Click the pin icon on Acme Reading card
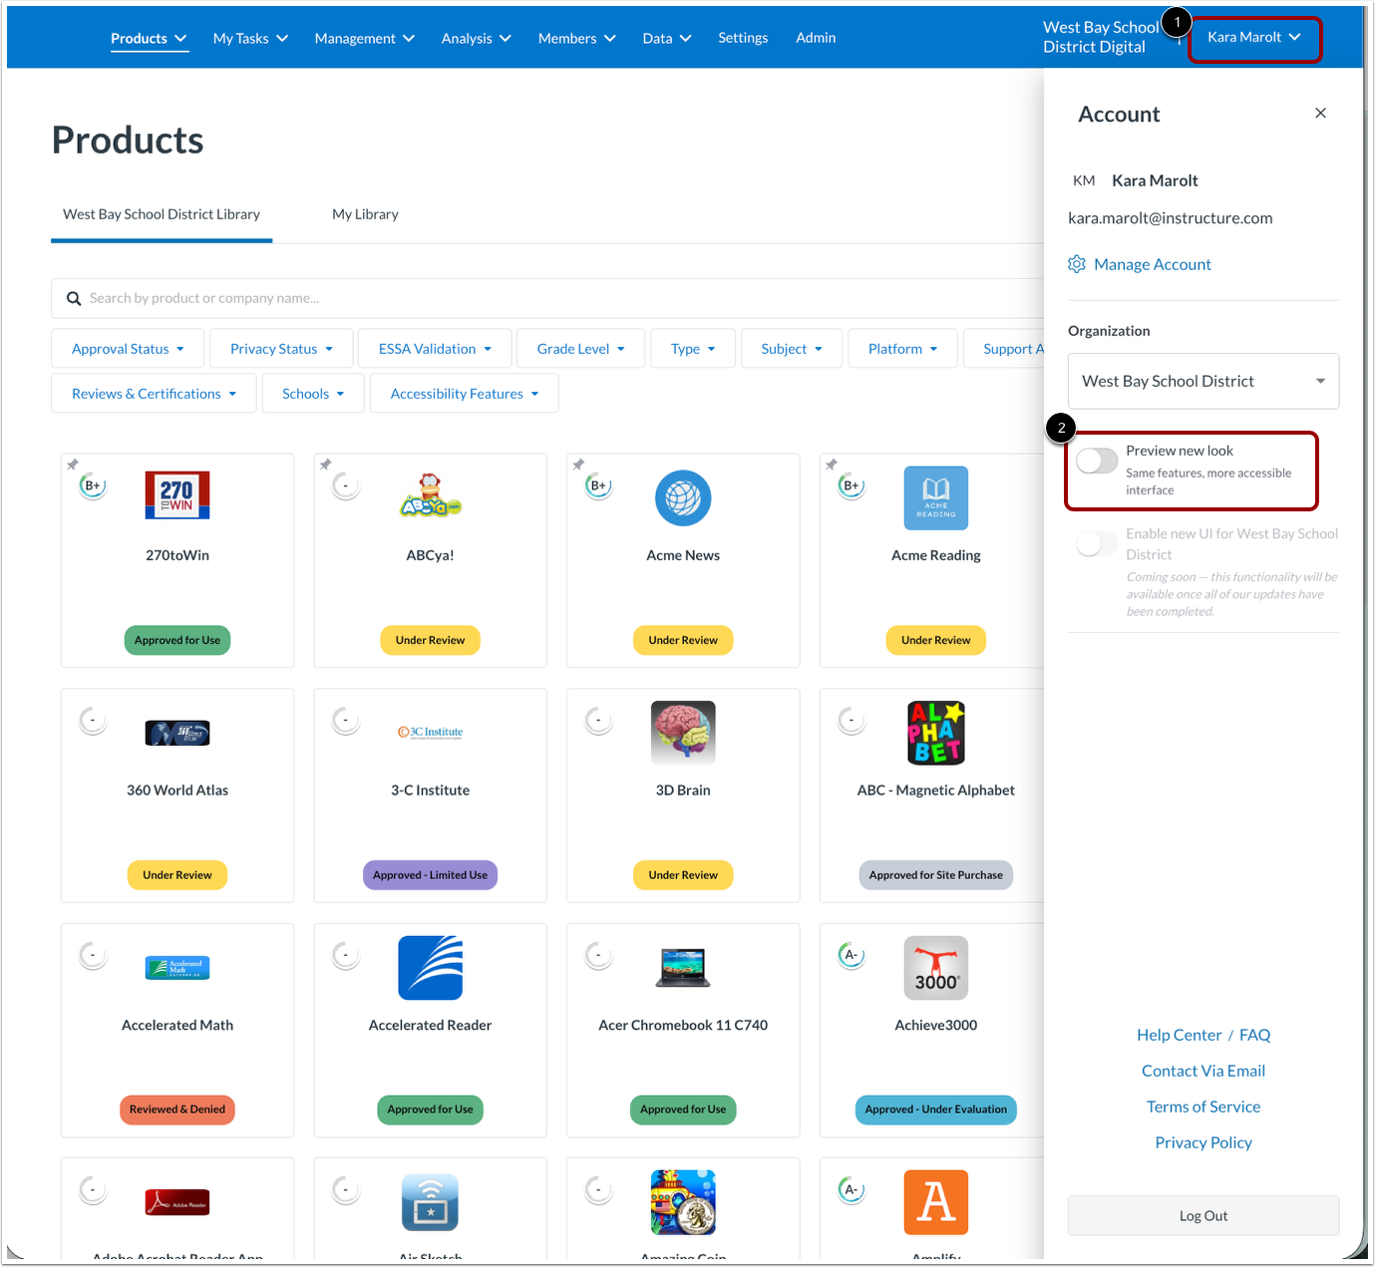The image size is (1375, 1267). pyautogui.click(x=832, y=465)
